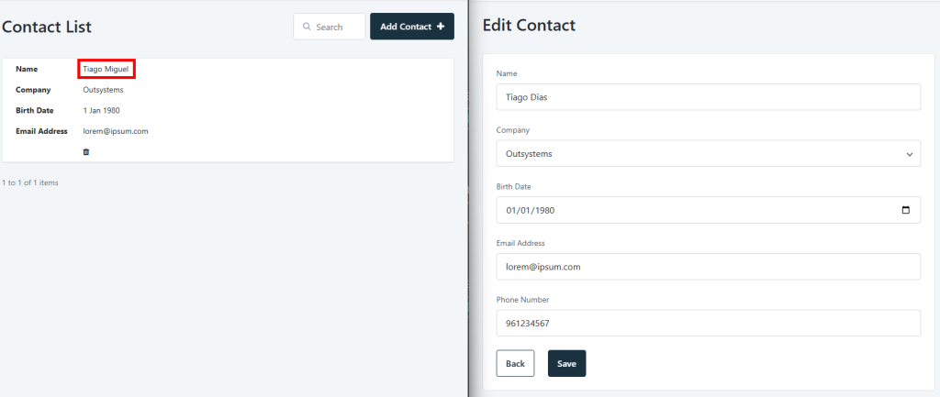Open the Birth Date calendar picker icon
The image size is (940, 397).
pyautogui.click(x=906, y=210)
